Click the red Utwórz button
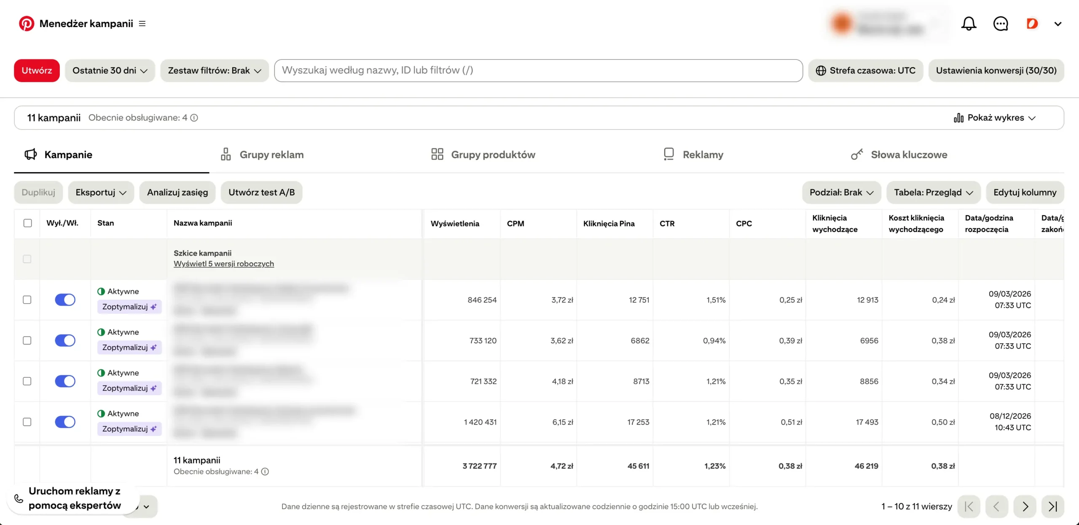 coord(37,70)
